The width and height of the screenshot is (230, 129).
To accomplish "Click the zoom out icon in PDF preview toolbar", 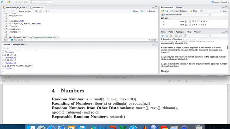I will 12,81.
